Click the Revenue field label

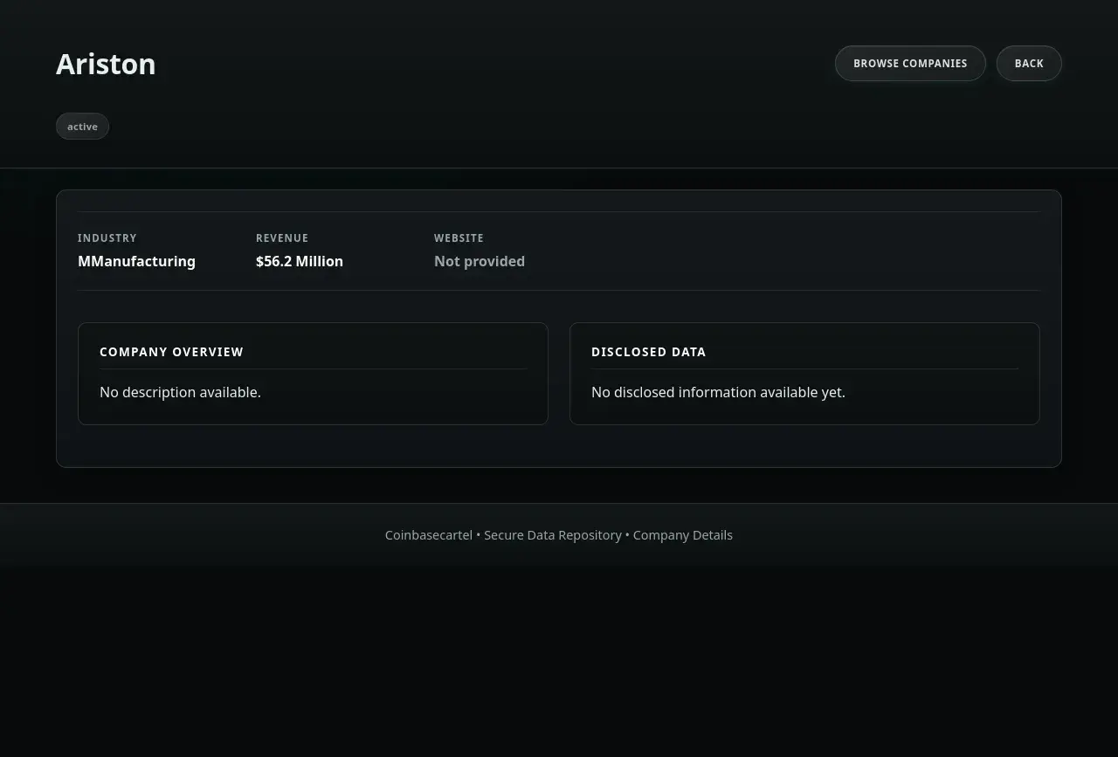[282, 238]
